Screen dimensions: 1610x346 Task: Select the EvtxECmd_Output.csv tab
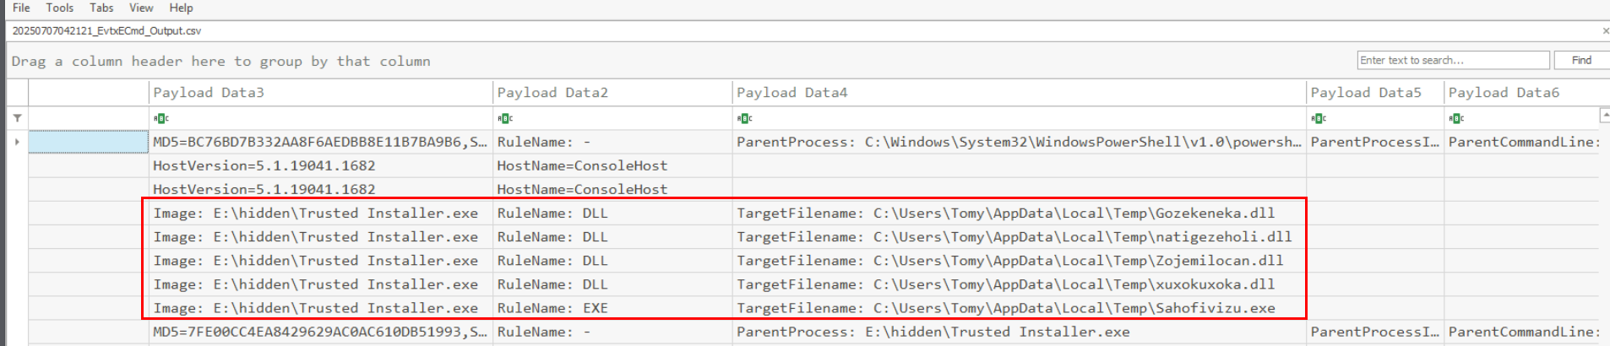pyautogui.click(x=106, y=31)
